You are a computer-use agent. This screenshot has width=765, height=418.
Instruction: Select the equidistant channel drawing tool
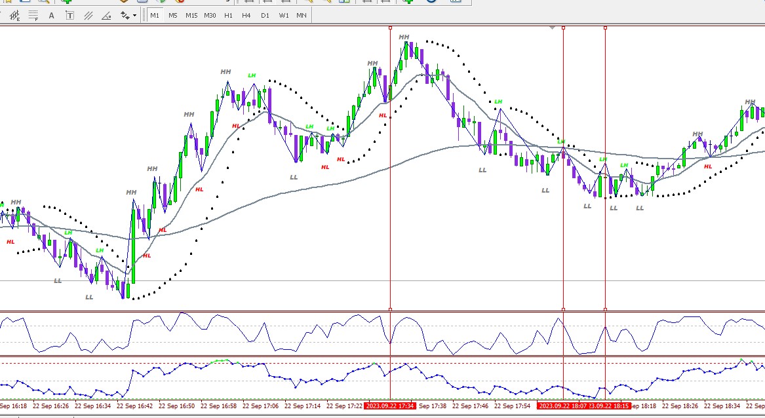click(x=14, y=16)
